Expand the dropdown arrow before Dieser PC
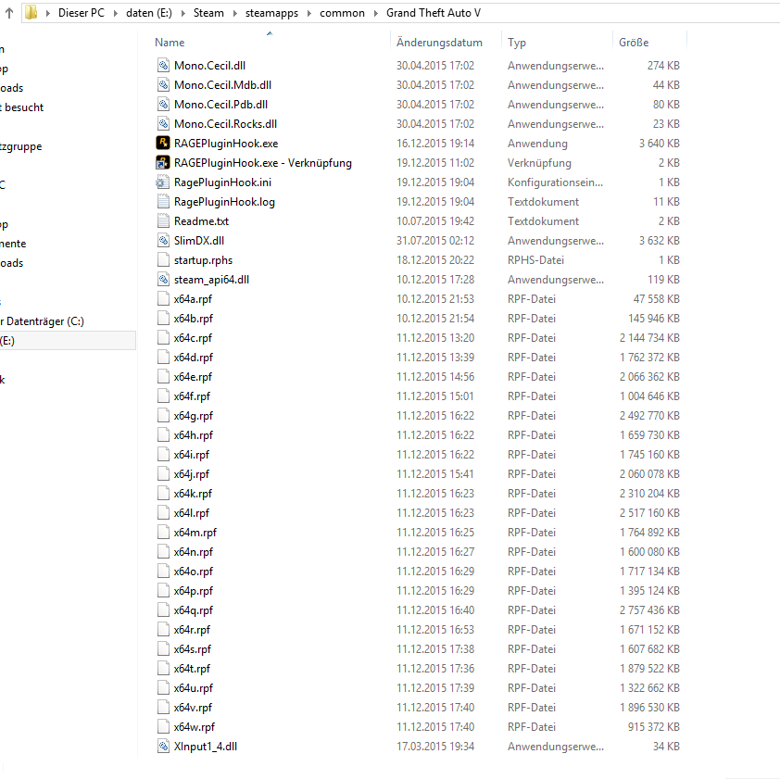 48,13
